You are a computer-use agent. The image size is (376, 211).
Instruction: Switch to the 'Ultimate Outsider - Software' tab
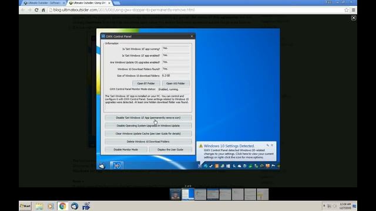(x=45, y=3)
